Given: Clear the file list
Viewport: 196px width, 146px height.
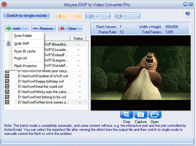Looking at the screenshot, I should 70,28.
